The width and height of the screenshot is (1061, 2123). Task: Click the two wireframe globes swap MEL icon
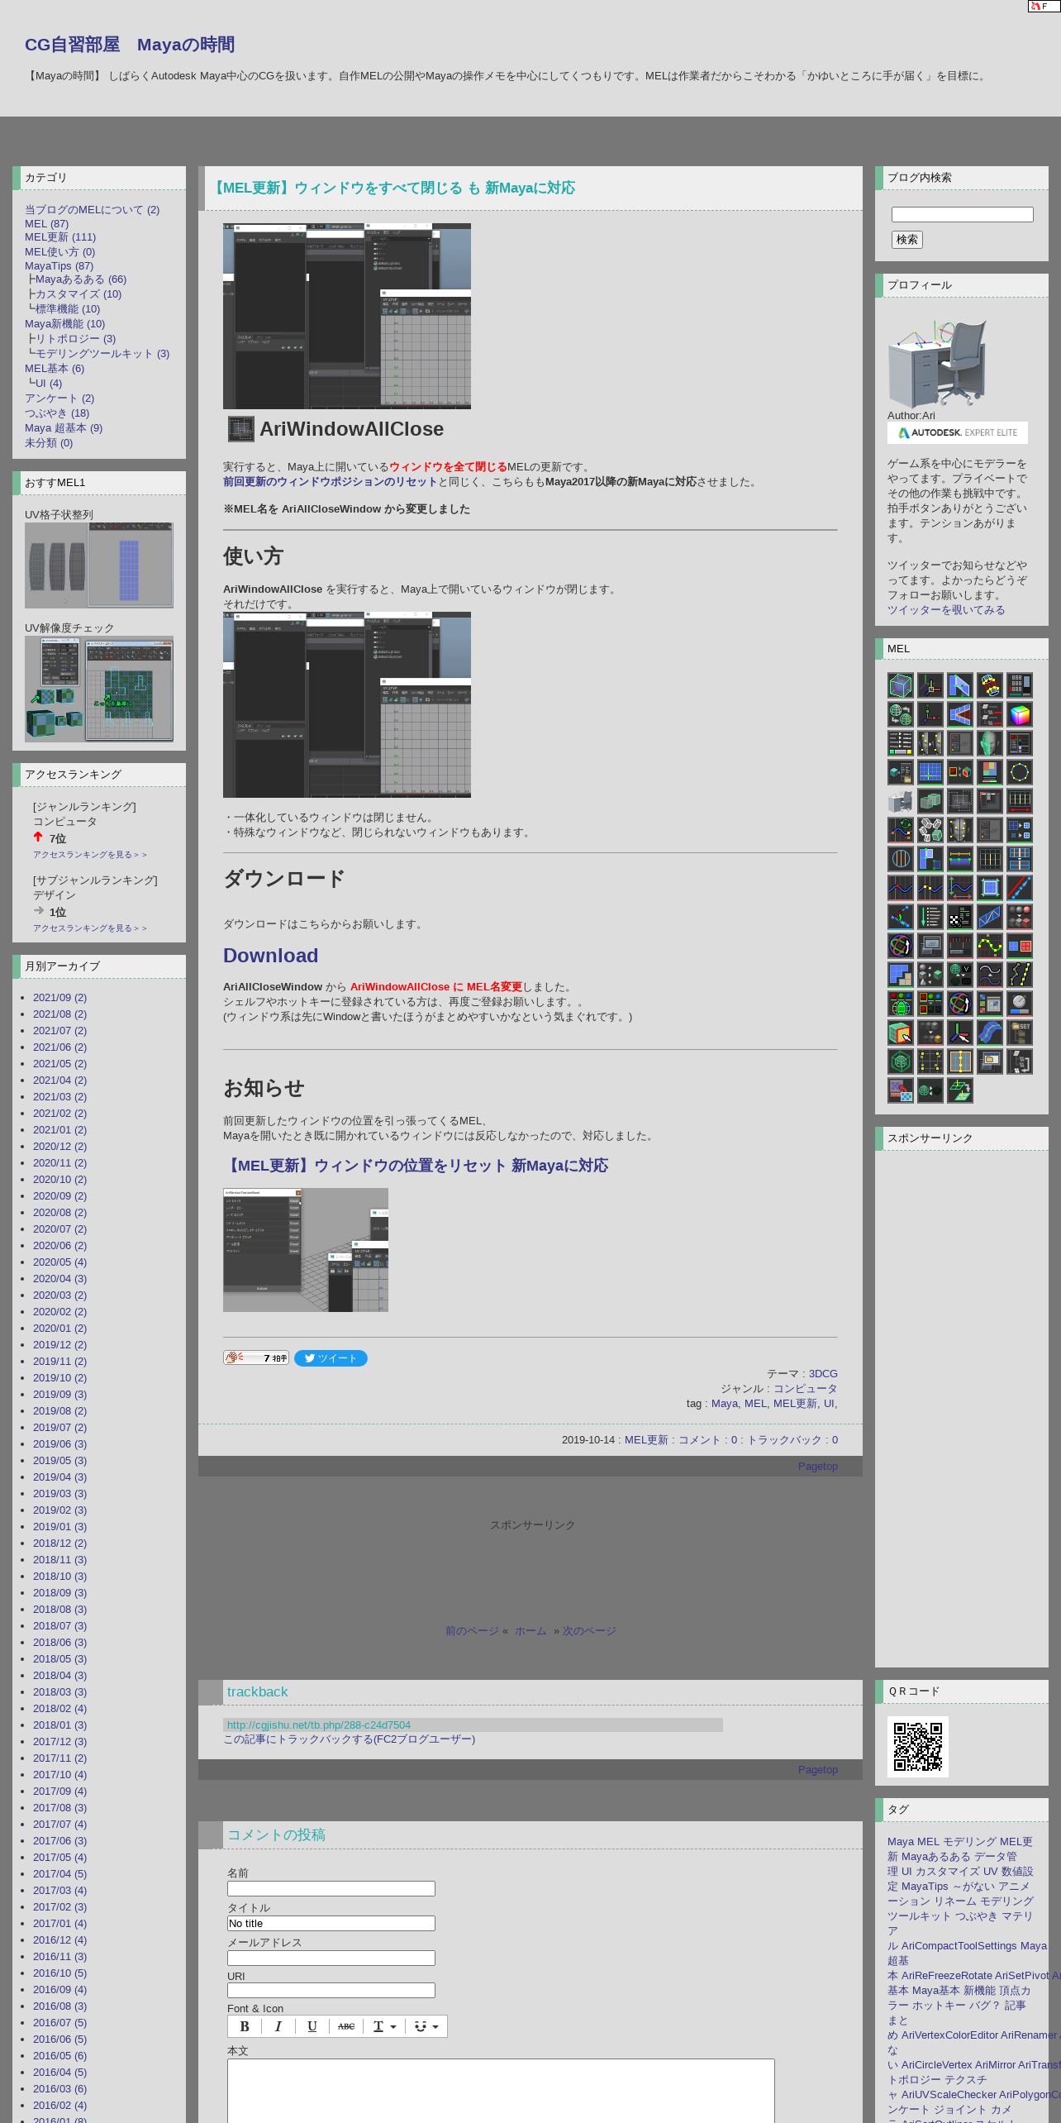pyautogui.click(x=901, y=714)
